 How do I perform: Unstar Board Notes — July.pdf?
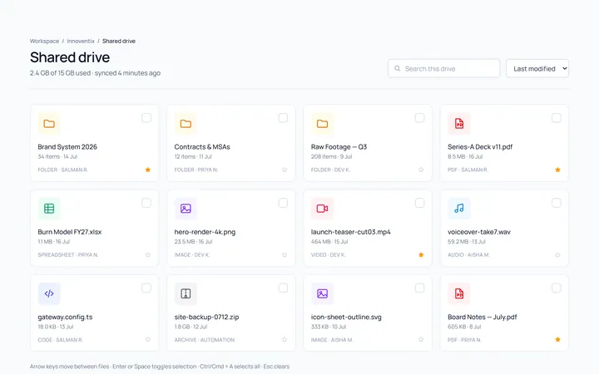[x=557, y=339]
